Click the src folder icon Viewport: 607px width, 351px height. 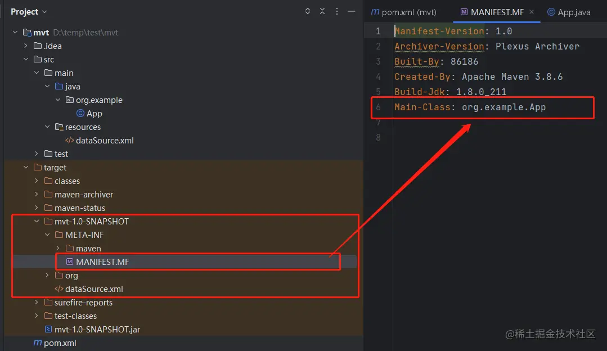tap(38, 59)
